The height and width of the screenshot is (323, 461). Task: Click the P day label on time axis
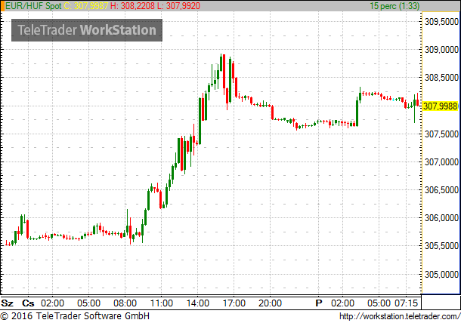click(319, 303)
